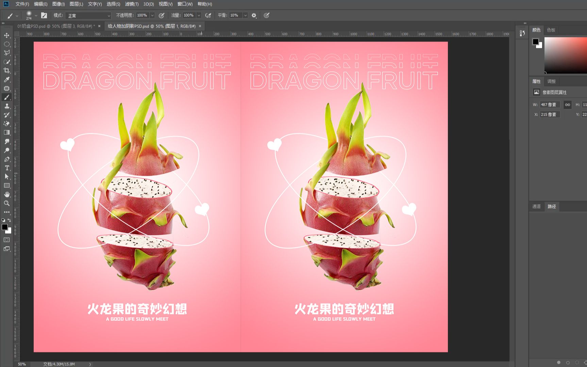This screenshot has width=587, height=367.
Task: Click the foreground color swatch in toolbox
Action: tap(4, 227)
